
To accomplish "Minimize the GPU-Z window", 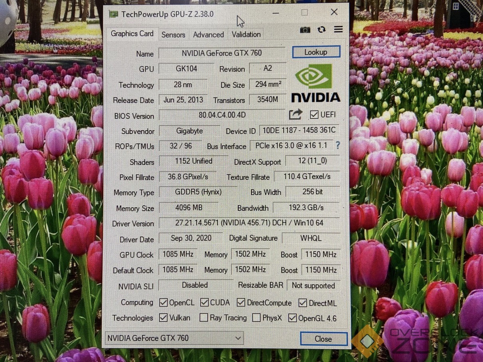I will [276, 13].
